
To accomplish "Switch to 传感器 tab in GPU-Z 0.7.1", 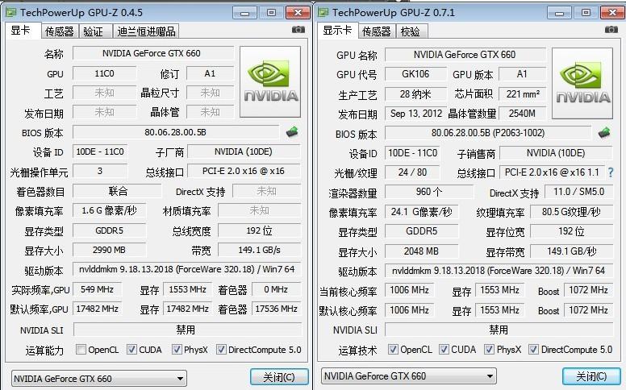I will tap(376, 31).
